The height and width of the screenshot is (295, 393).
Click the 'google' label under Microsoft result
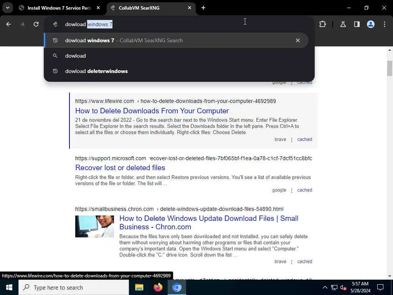(279, 190)
